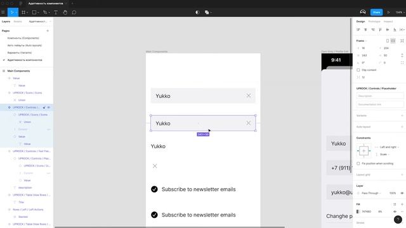Click the resize to fit icon
Viewport: 406px width, 228px height.
coord(402,41)
